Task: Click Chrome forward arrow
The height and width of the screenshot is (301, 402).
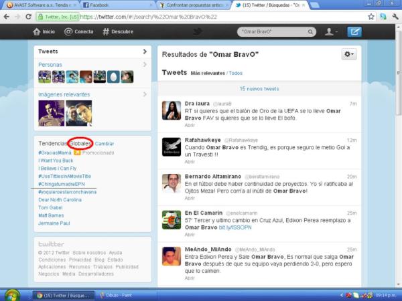Action: [x=17, y=17]
